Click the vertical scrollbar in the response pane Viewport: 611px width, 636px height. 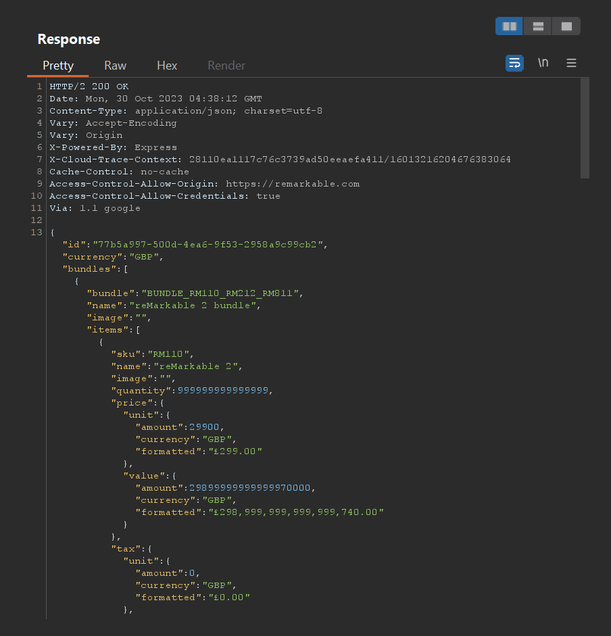[x=585, y=128]
